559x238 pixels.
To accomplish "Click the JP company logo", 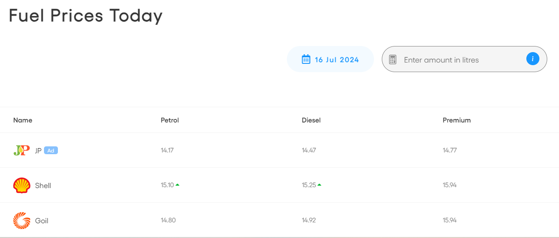I will tap(21, 151).
